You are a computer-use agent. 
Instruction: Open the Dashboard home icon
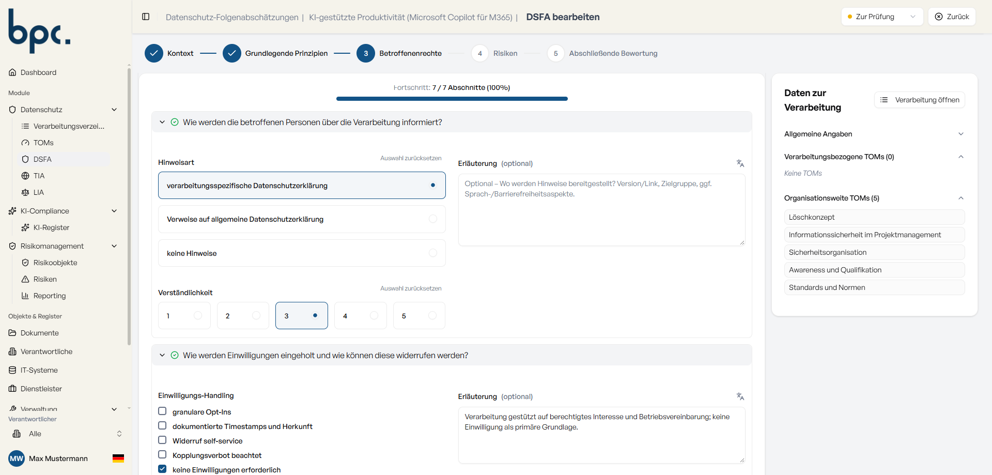12,72
